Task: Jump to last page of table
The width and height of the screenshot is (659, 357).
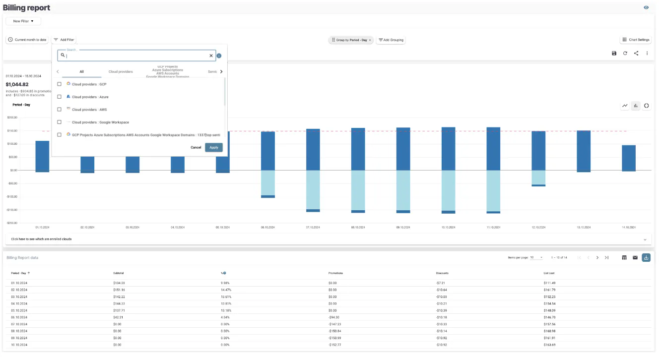Action: pos(606,257)
